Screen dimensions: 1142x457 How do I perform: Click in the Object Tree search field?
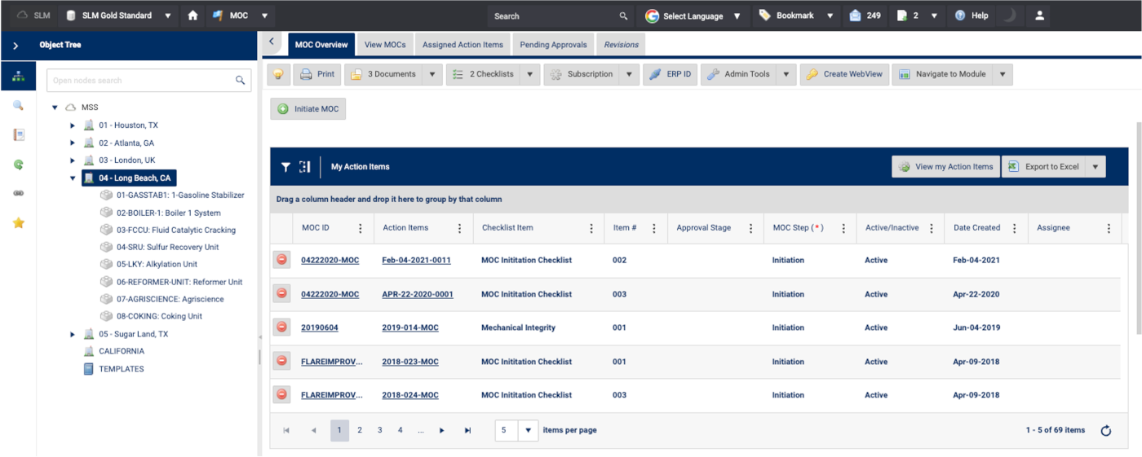(140, 81)
